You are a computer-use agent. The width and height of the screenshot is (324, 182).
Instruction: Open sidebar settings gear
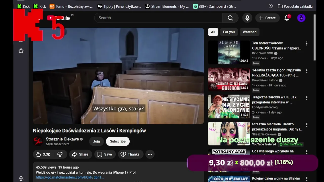click(21, 179)
